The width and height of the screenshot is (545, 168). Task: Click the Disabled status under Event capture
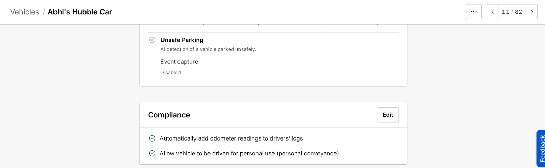pyautogui.click(x=171, y=72)
